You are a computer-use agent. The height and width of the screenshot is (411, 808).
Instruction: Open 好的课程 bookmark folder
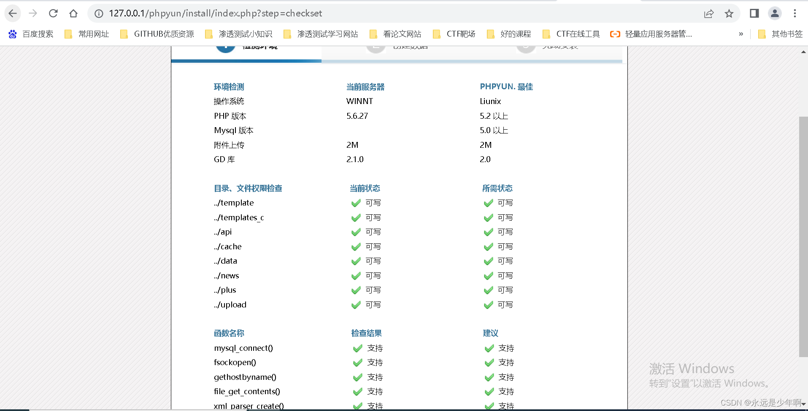click(x=509, y=34)
